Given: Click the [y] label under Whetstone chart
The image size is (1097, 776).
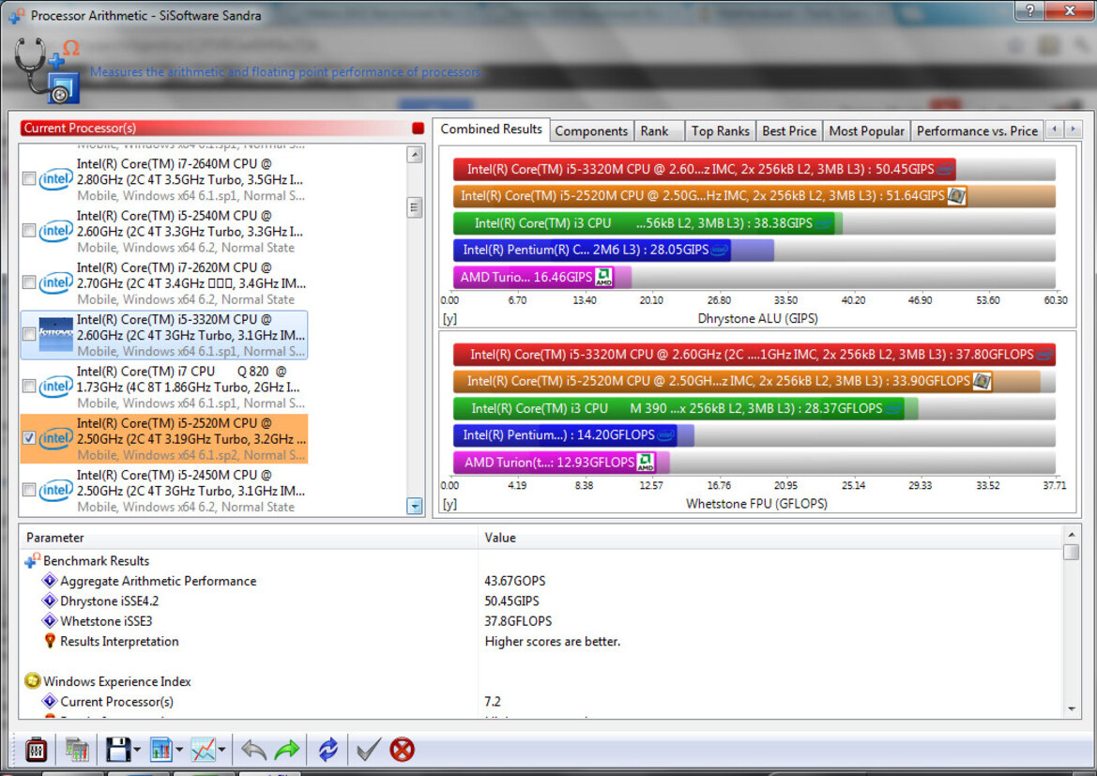Looking at the screenshot, I should tap(449, 504).
